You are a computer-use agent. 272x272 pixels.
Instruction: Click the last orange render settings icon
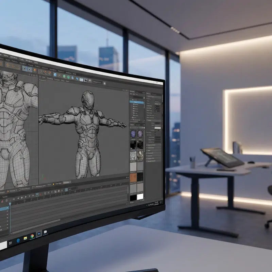(x=49, y=73)
